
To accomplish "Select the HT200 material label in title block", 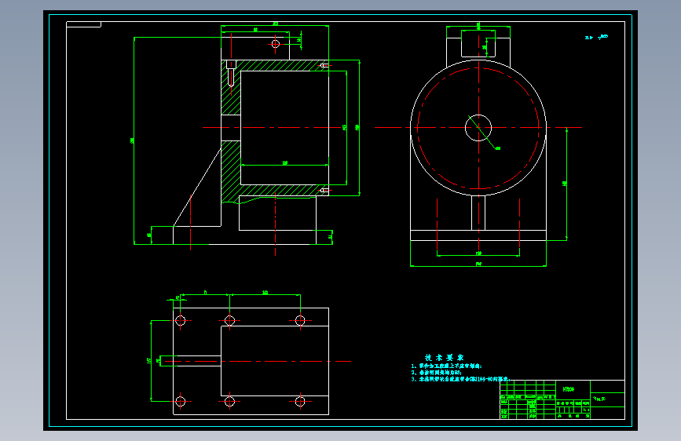I will [569, 389].
